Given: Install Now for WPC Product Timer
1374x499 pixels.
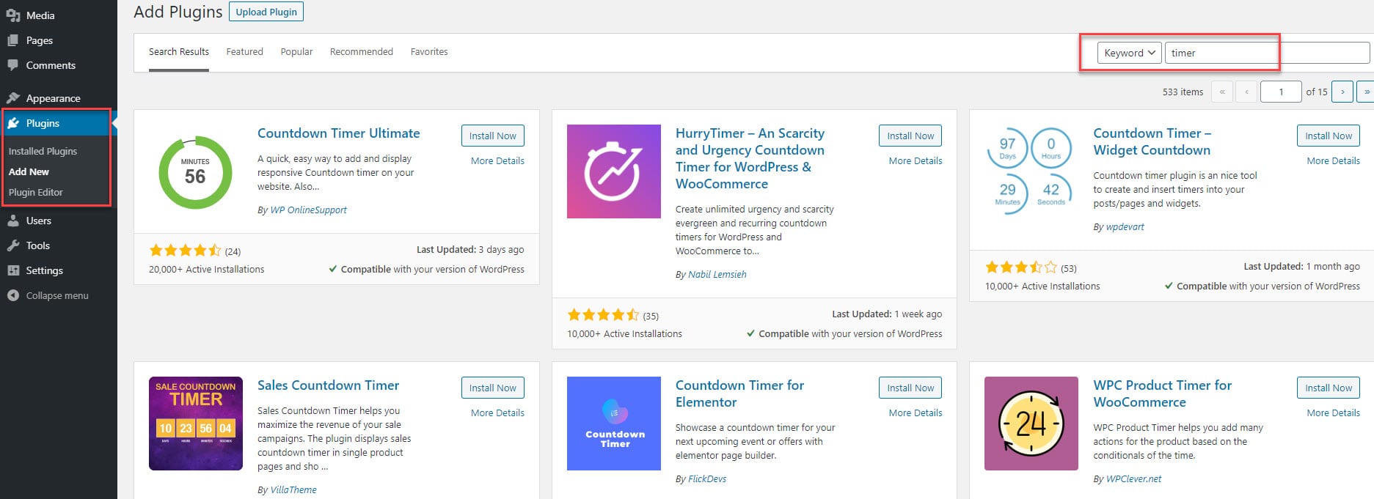Looking at the screenshot, I should (1329, 388).
